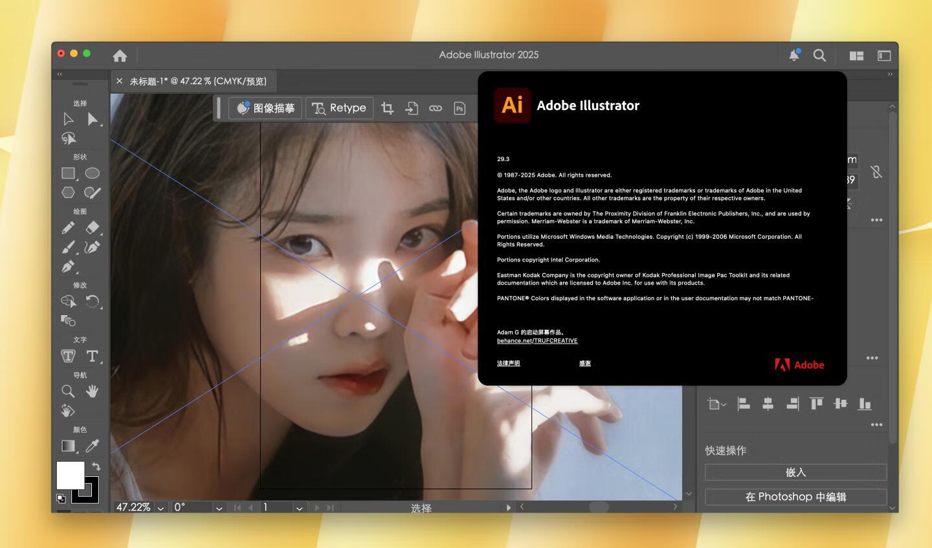Open the workspace switcher icon
The height and width of the screenshot is (548, 932).
[x=884, y=56]
